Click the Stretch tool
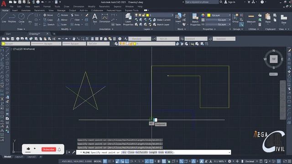The image size is (292, 164). point(49,24)
